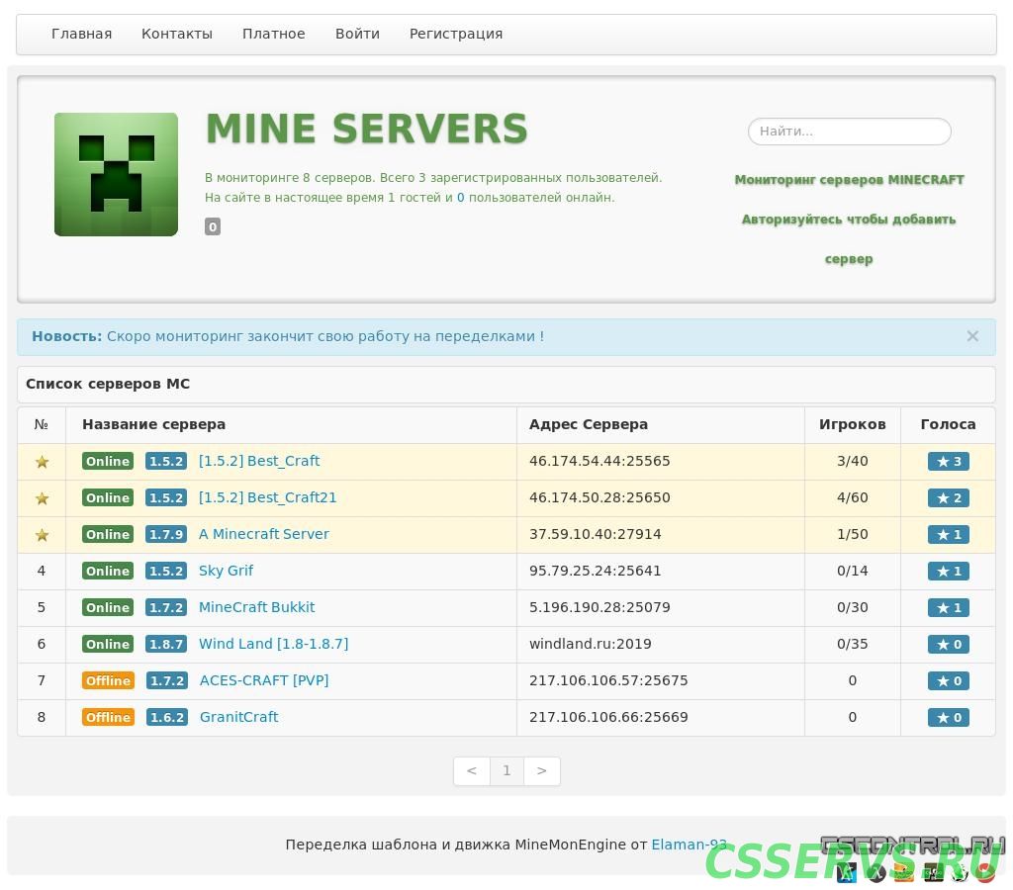Open the MineCraft Bukkit server link

pos(256,607)
